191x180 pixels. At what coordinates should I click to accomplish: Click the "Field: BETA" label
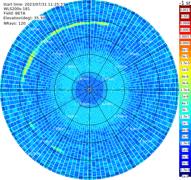[x=14, y=13]
